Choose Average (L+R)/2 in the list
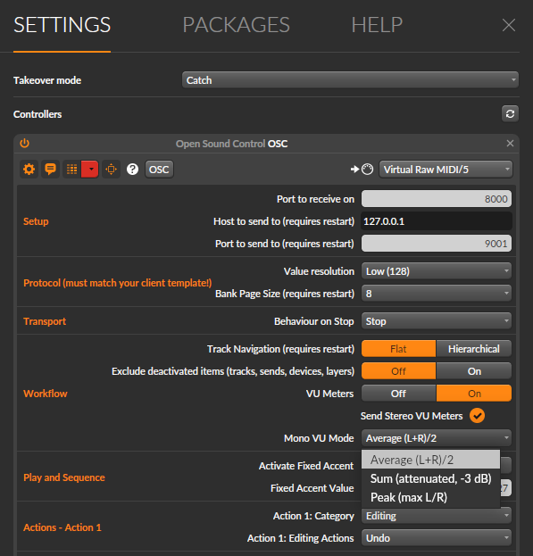 (x=430, y=460)
